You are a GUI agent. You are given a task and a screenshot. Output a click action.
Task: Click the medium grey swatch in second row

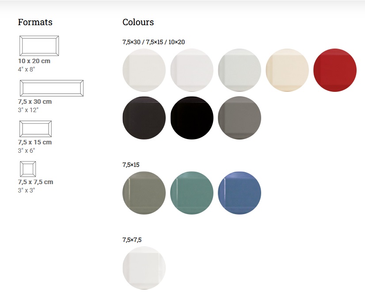pos(240,118)
